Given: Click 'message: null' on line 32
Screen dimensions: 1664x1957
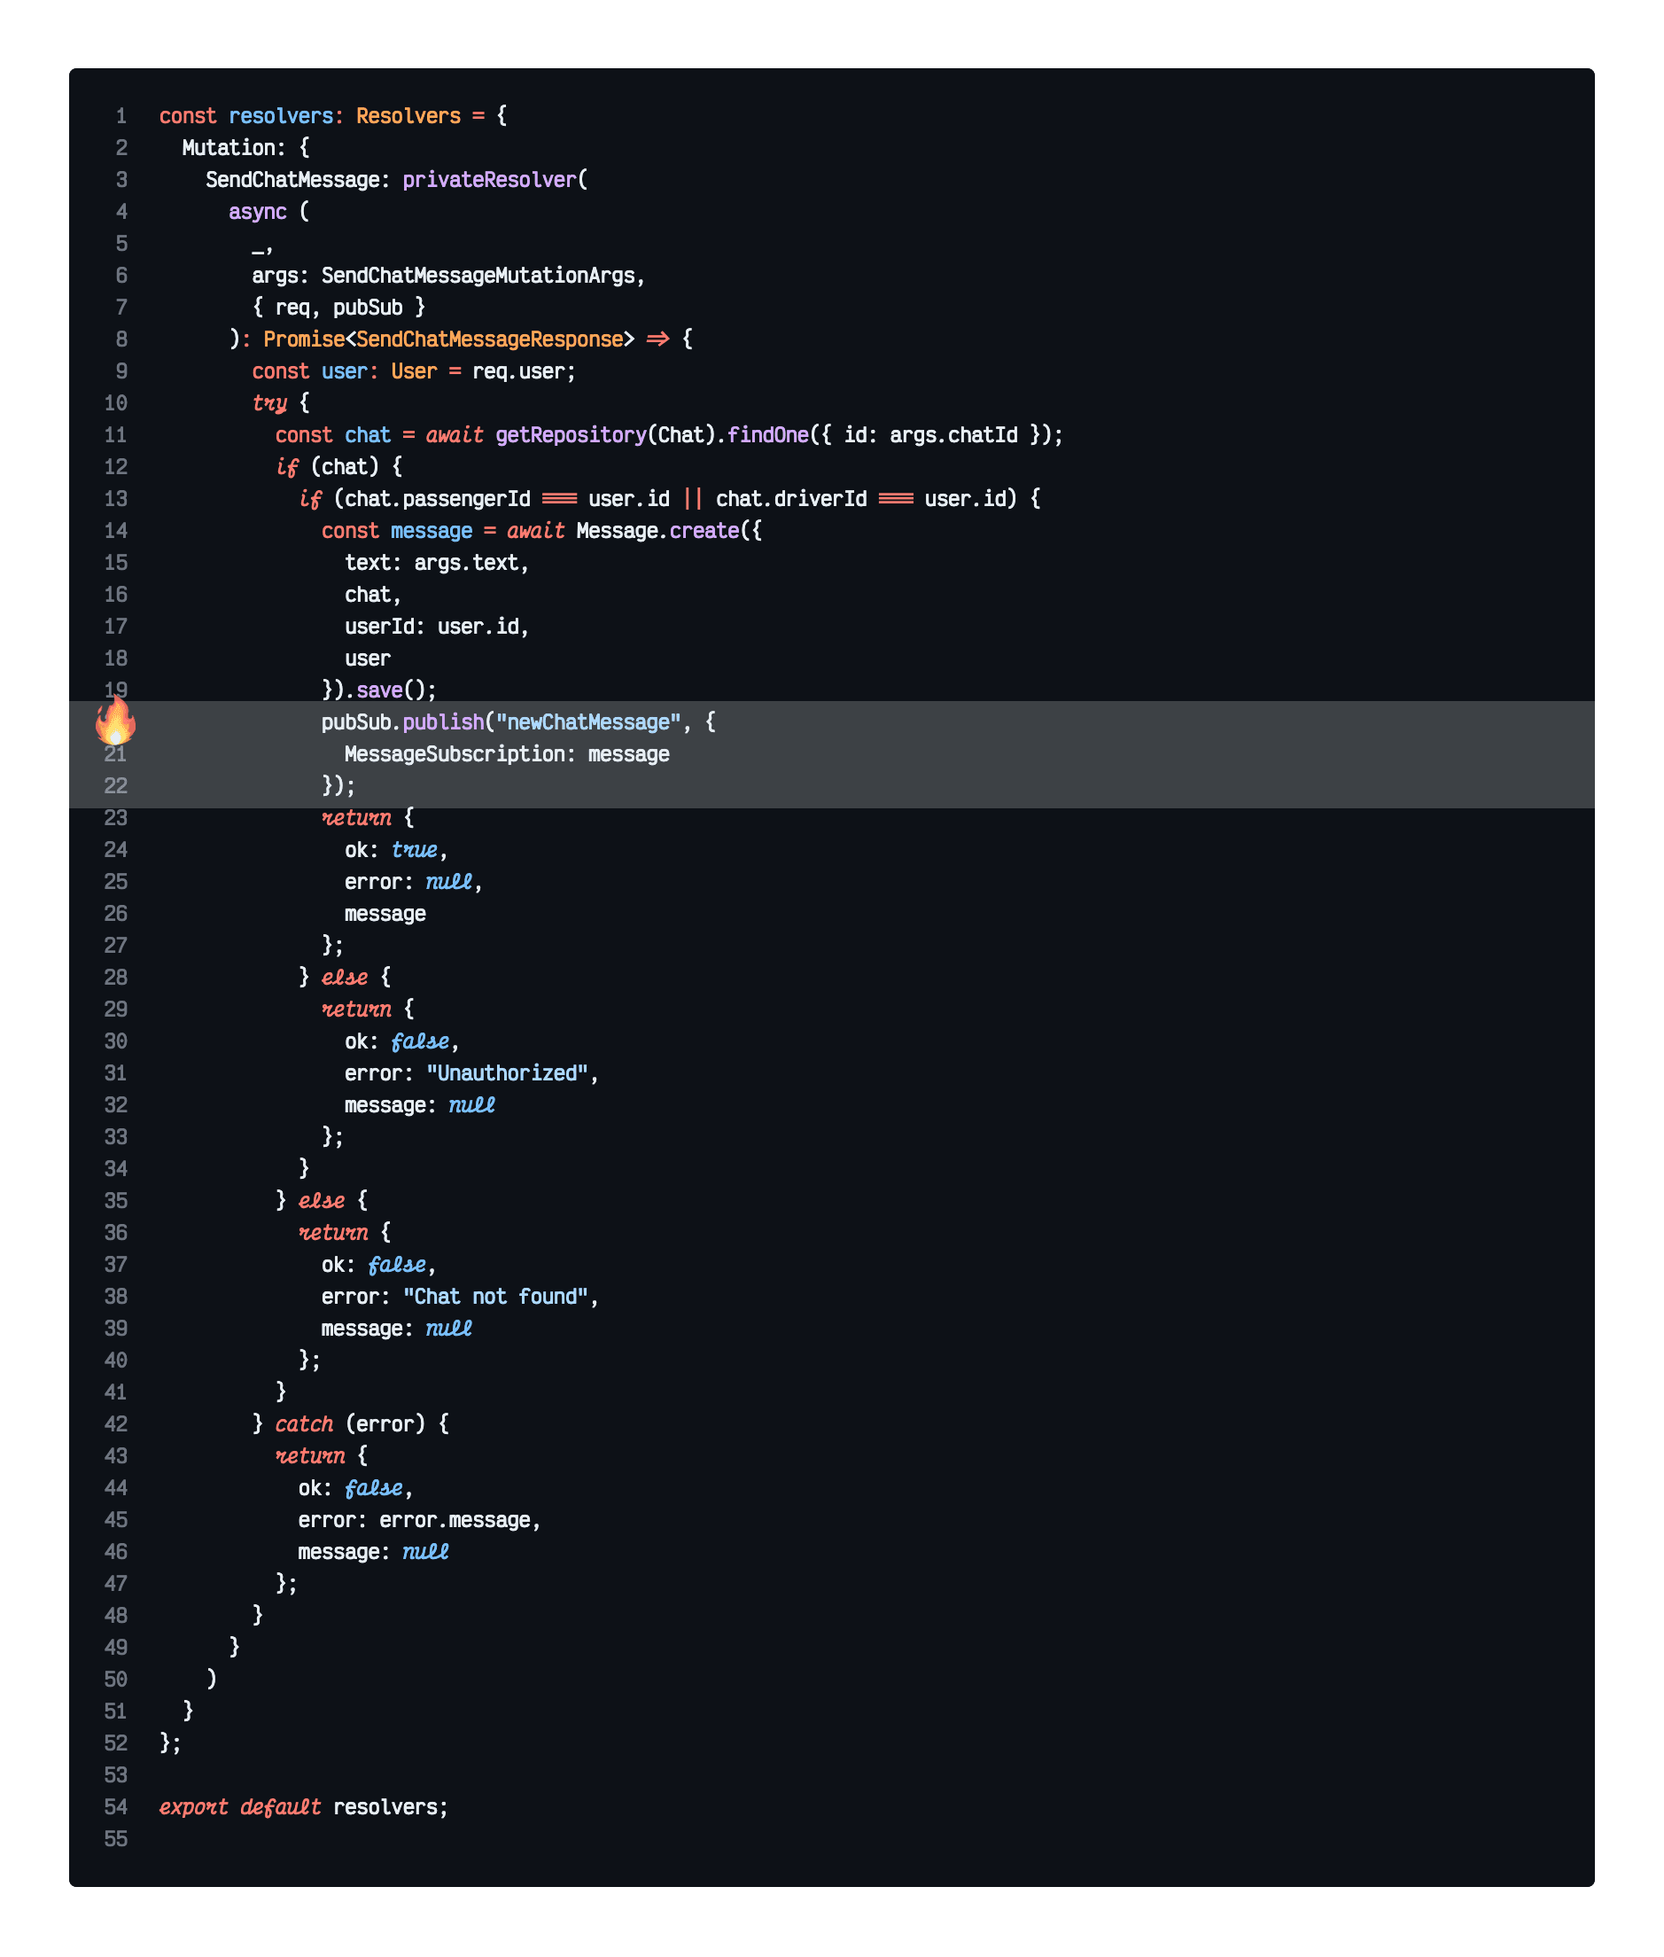Looking at the screenshot, I should [420, 1106].
